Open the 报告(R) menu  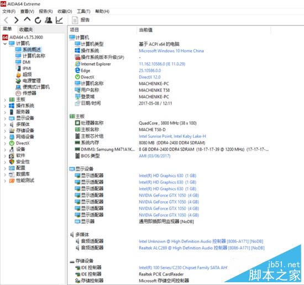[x=46, y=12]
